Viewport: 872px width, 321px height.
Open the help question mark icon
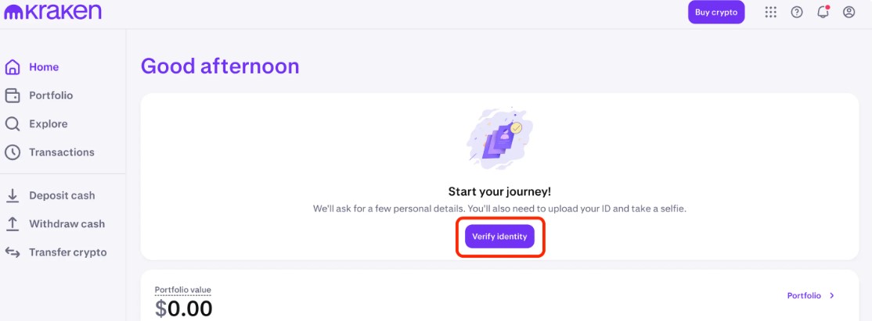[797, 12]
